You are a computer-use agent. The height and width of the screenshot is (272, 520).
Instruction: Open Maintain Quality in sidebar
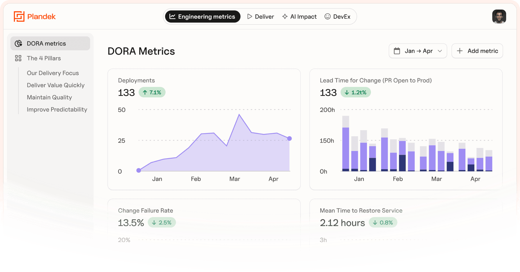pos(49,97)
